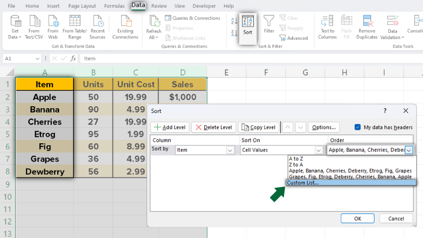Click Add Level button

(x=170, y=127)
